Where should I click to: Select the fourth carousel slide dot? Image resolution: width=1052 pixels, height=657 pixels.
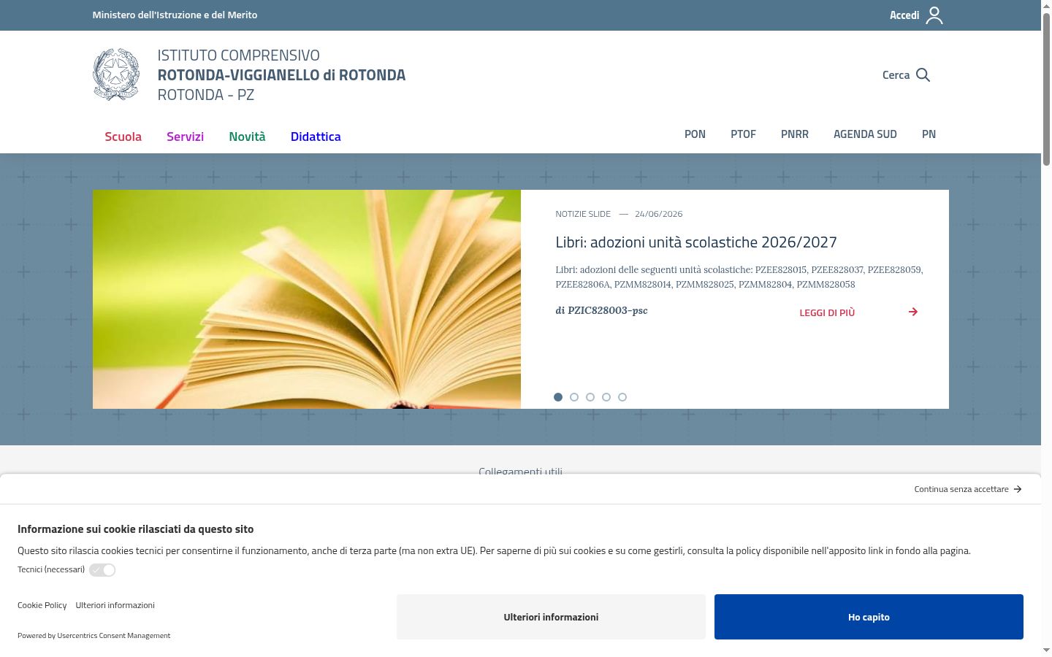click(x=606, y=397)
